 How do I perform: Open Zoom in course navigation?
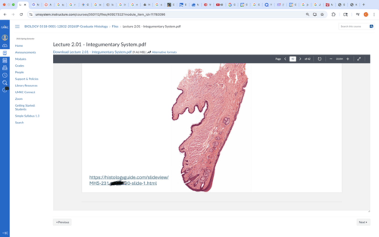tap(19, 99)
